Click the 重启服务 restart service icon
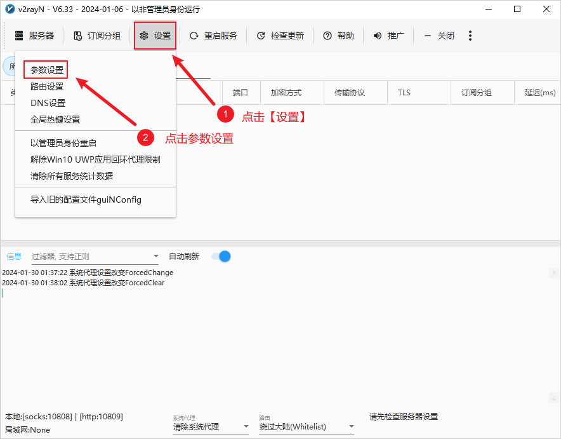The height and width of the screenshot is (439, 561). [x=194, y=36]
